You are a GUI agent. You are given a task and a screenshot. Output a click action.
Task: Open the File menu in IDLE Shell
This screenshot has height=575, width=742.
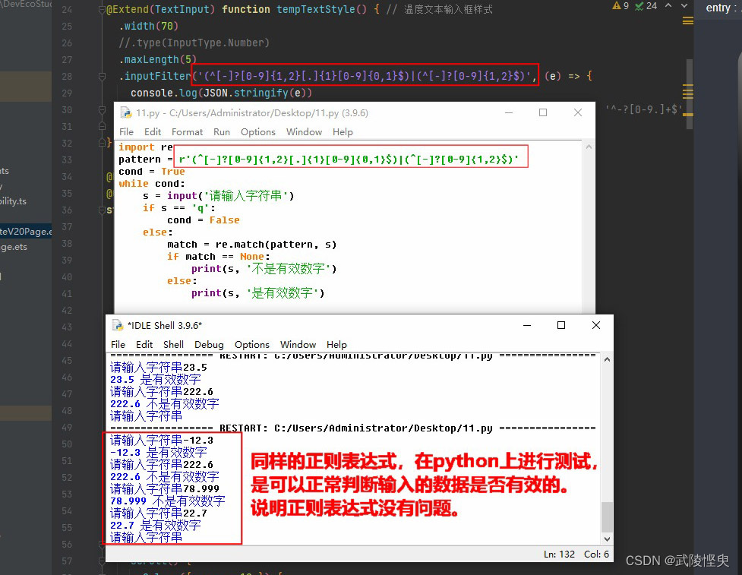pos(118,345)
